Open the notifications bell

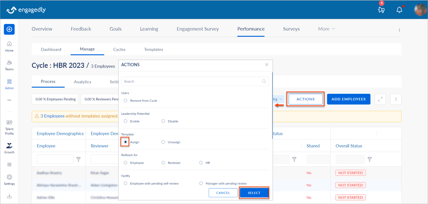tap(399, 10)
